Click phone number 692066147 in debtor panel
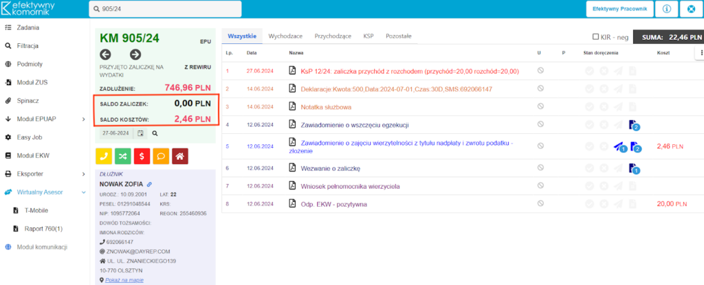Screen dimensions: 704x285 (120, 242)
